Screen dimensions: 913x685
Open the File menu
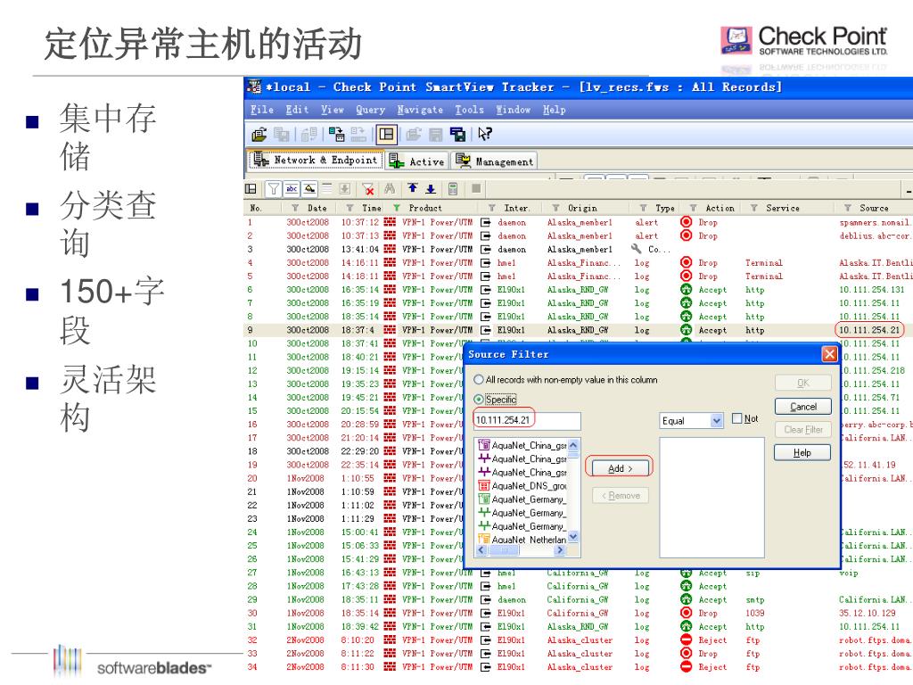tap(262, 110)
